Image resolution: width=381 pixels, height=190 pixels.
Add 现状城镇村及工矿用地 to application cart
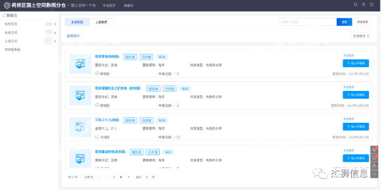pos(356,95)
